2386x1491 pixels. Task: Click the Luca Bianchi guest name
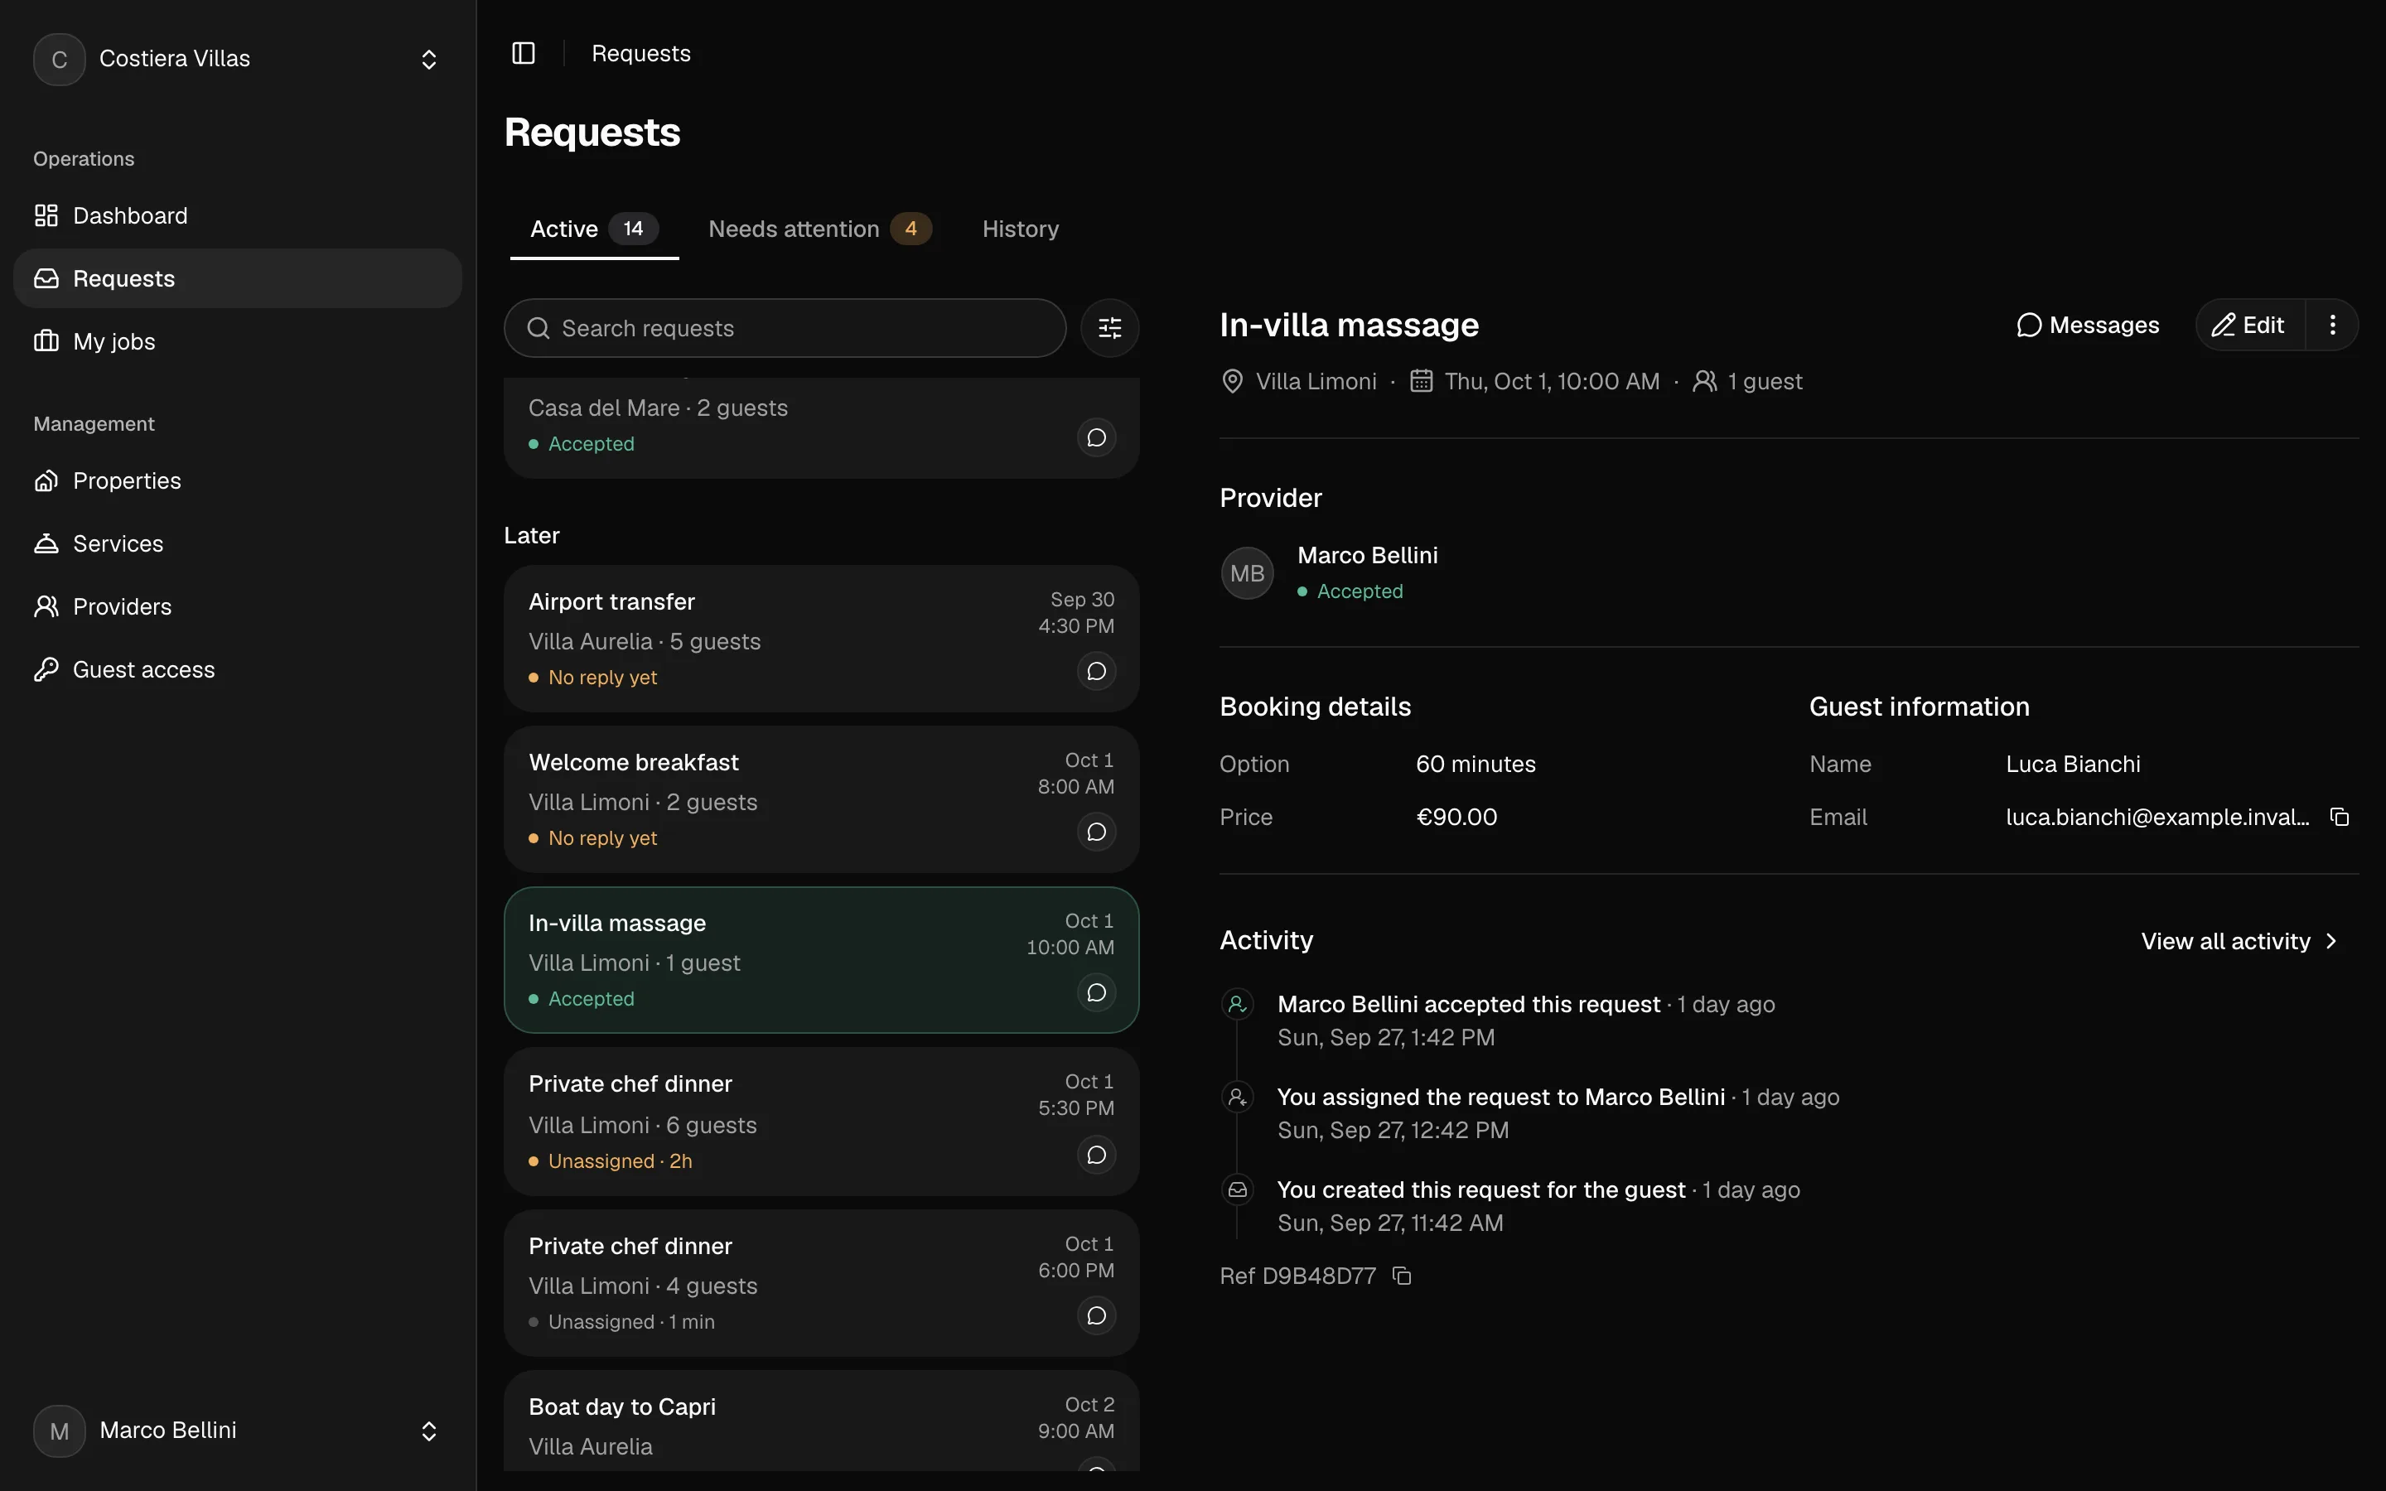(x=2073, y=765)
